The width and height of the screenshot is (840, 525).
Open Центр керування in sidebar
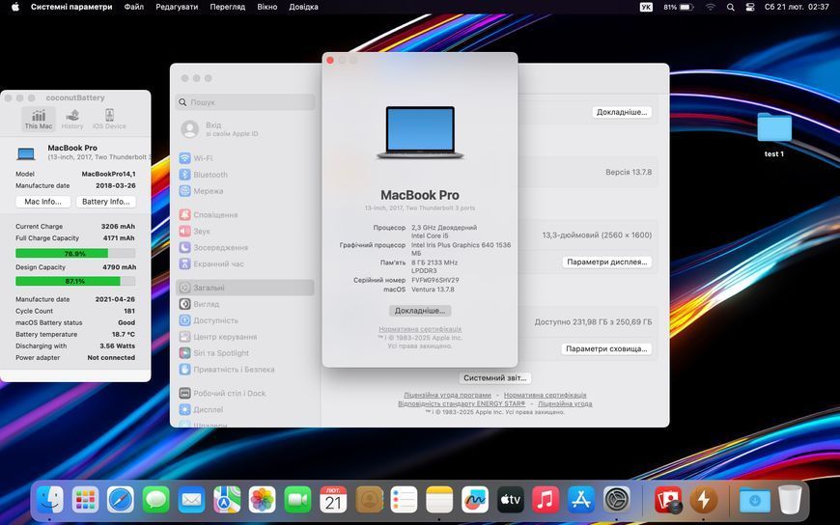pos(245,337)
